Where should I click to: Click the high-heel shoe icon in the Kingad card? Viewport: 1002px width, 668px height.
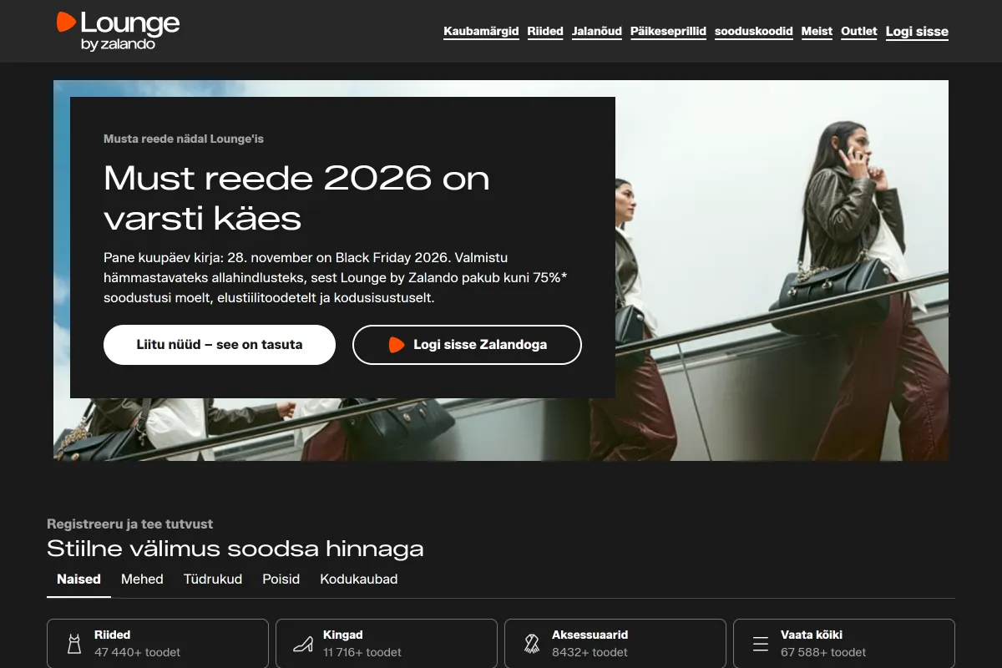click(x=303, y=644)
